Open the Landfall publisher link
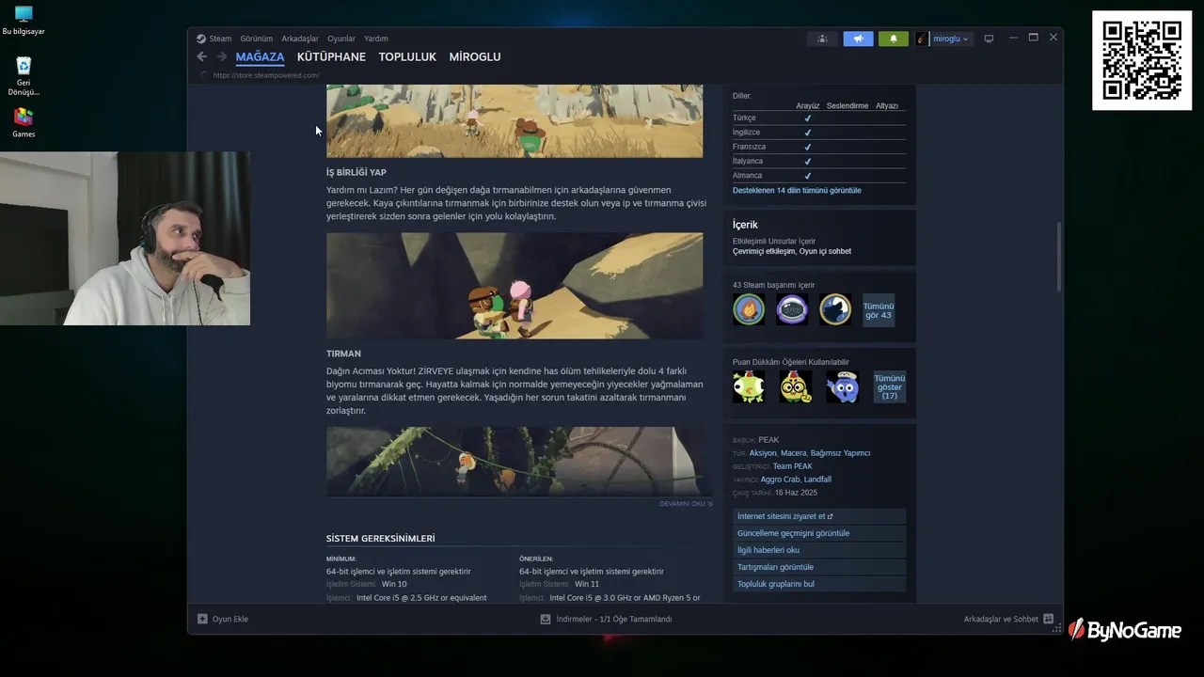 click(x=817, y=480)
